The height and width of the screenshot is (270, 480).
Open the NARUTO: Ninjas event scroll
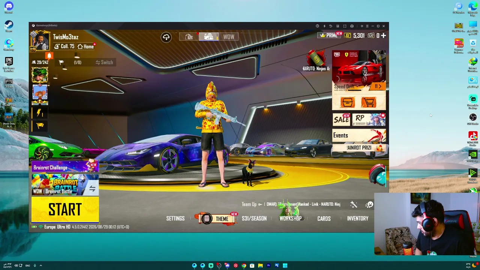[316, 61]
